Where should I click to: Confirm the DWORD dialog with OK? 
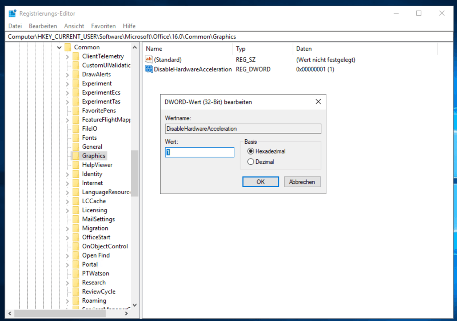(x=260, y=182)
